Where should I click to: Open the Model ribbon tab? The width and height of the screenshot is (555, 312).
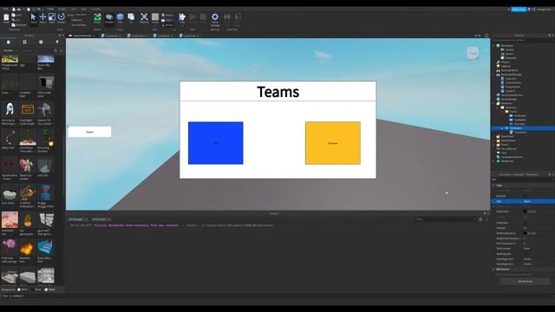[x=62, y=9]
